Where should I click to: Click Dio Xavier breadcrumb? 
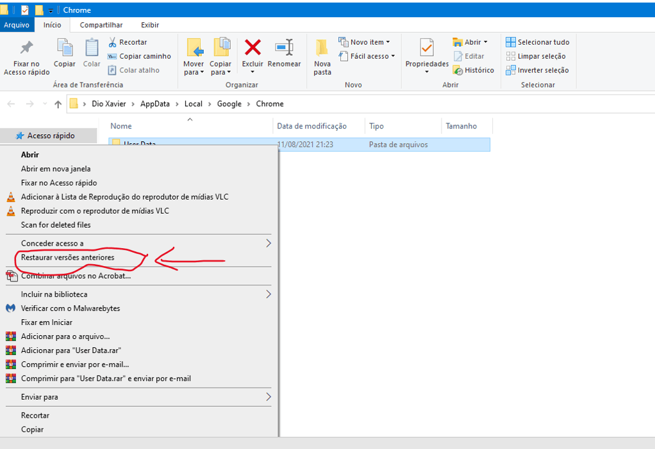coord(108,104)
